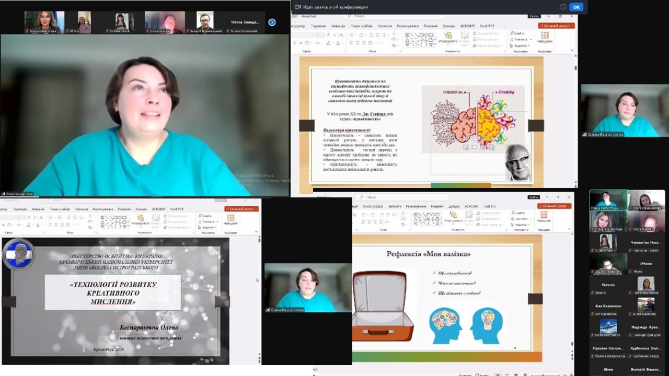Open Рецензування tab in the Рефлексія PowerPoint window
669x376 pixels.
pos(416,206)
